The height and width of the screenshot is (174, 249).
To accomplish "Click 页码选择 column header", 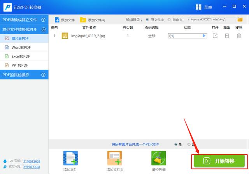I will (151, 28).
